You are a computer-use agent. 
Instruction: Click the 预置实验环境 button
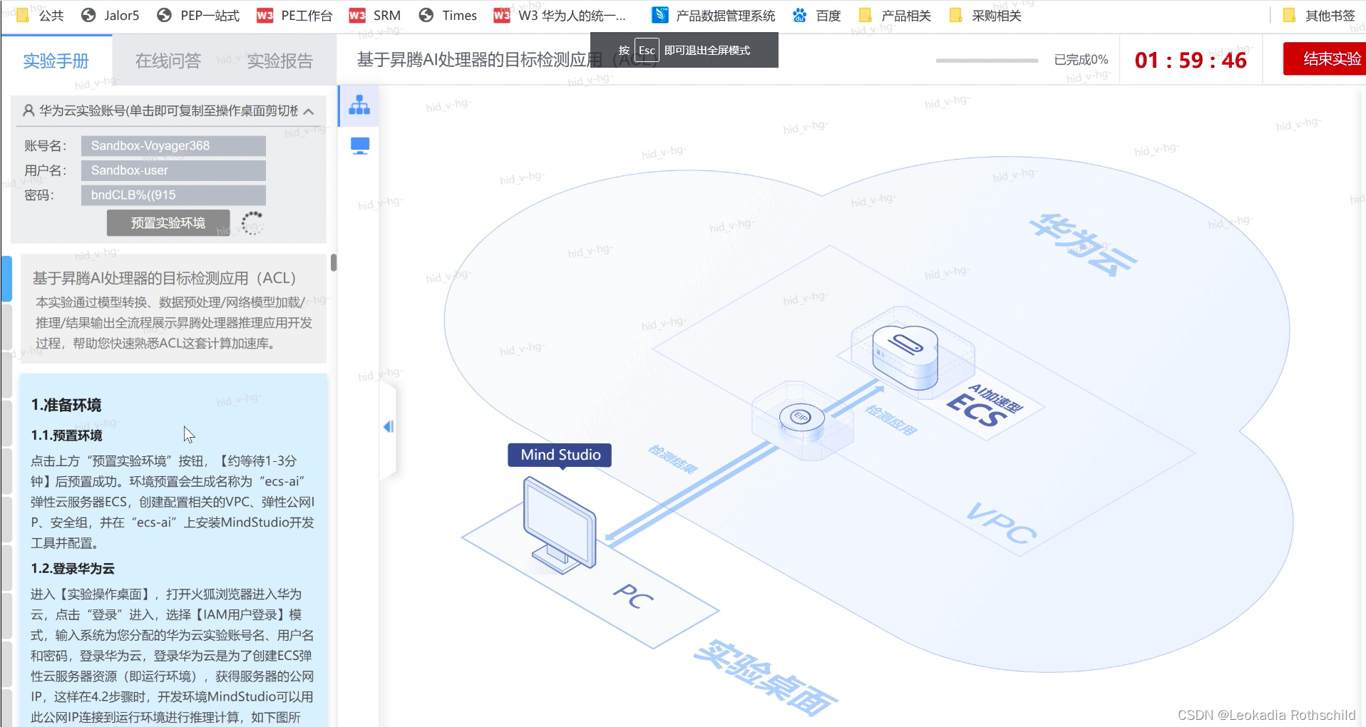[x=168, y=222]
